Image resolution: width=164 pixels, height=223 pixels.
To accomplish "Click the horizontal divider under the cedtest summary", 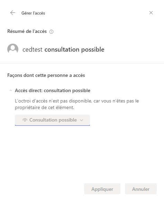I will click(x=82, y=63).
